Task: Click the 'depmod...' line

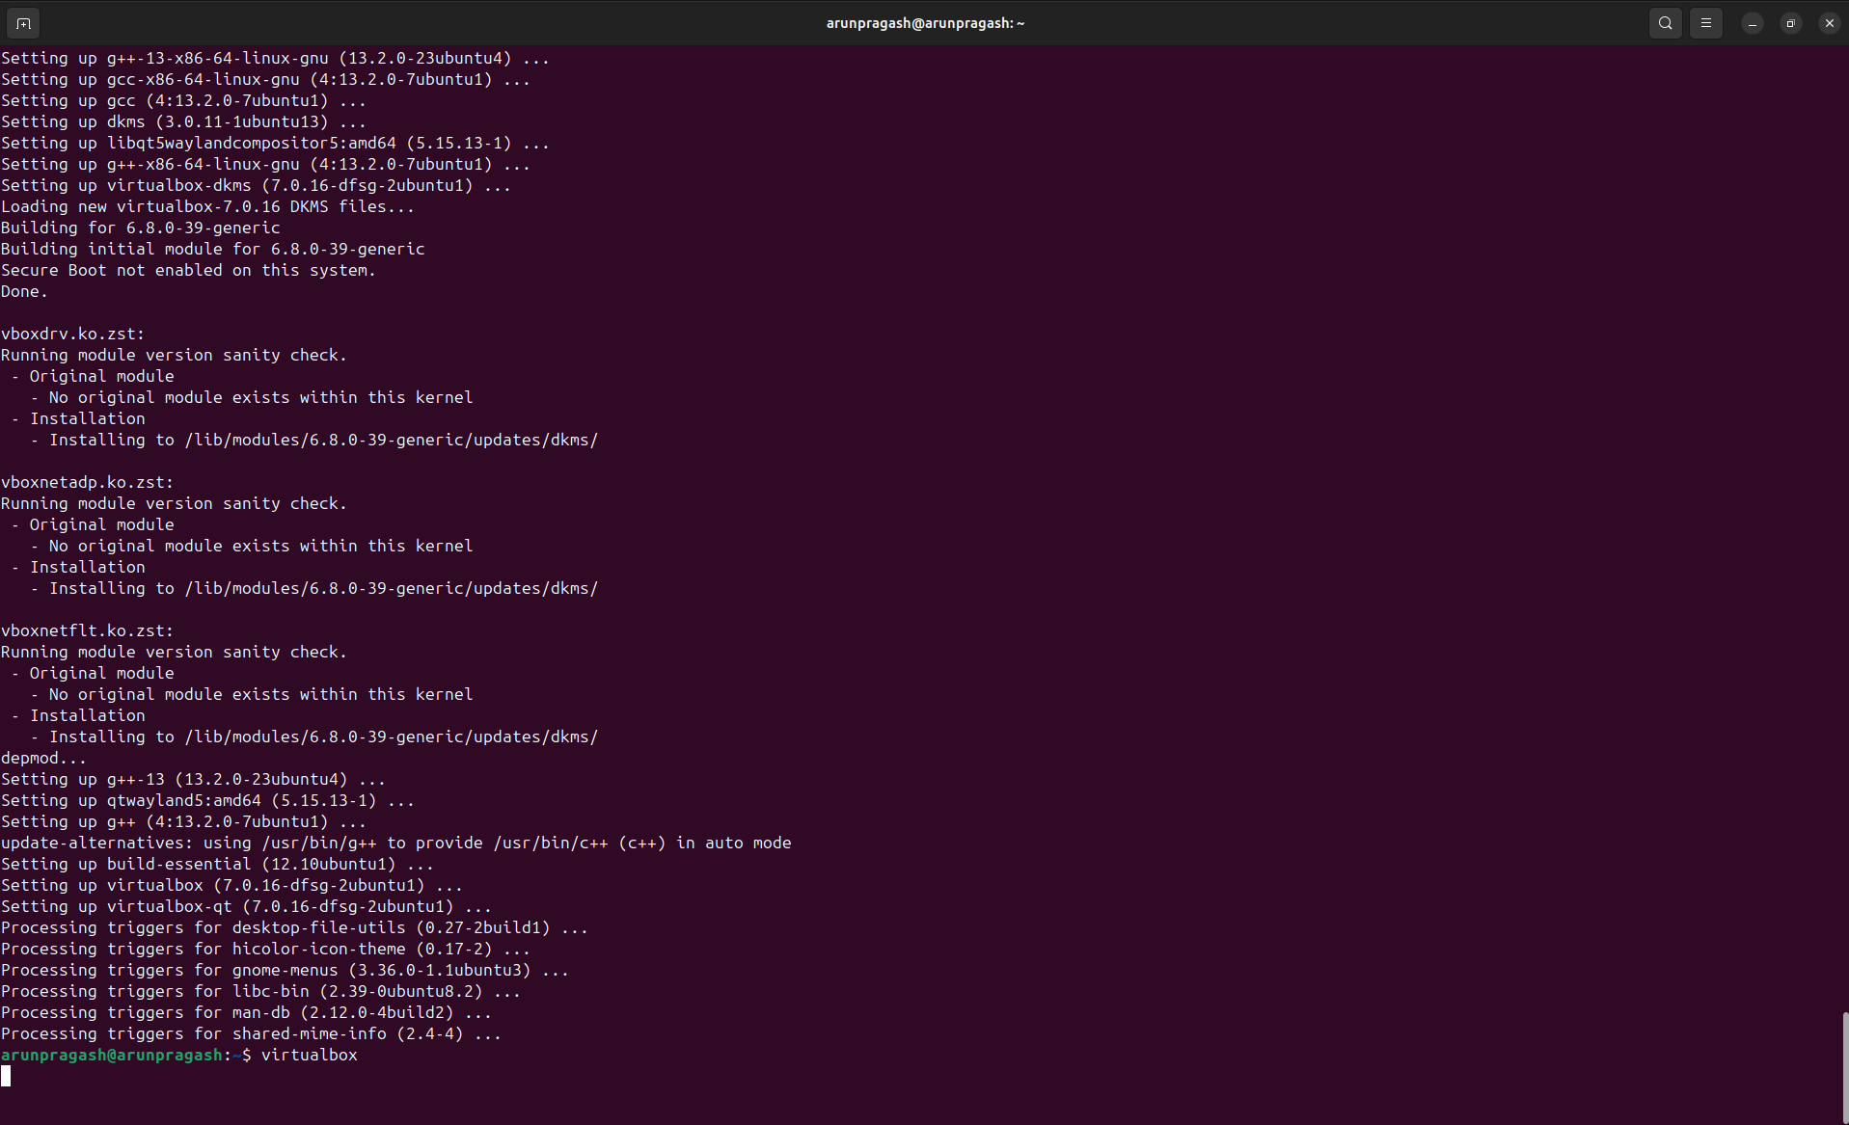Action: pos(43,758)
